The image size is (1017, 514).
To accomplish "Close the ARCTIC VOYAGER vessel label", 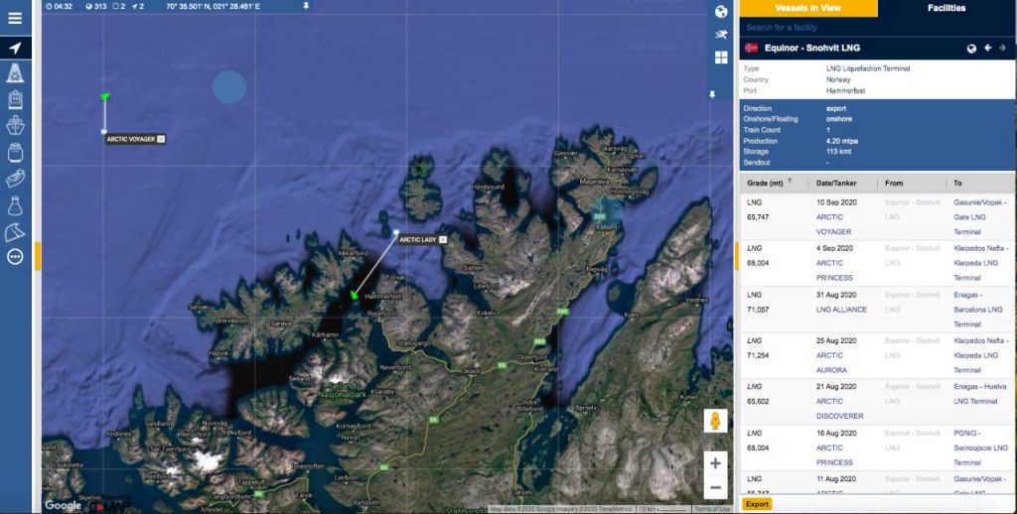I will click(x=161, y=139).
